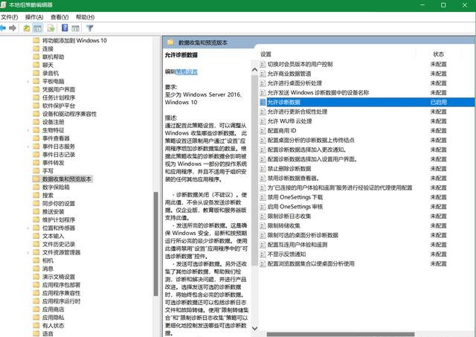Screen dimensions: 476x337
Task: Toggle the show/hide console tree icon
Action: (x=37, y=28)
